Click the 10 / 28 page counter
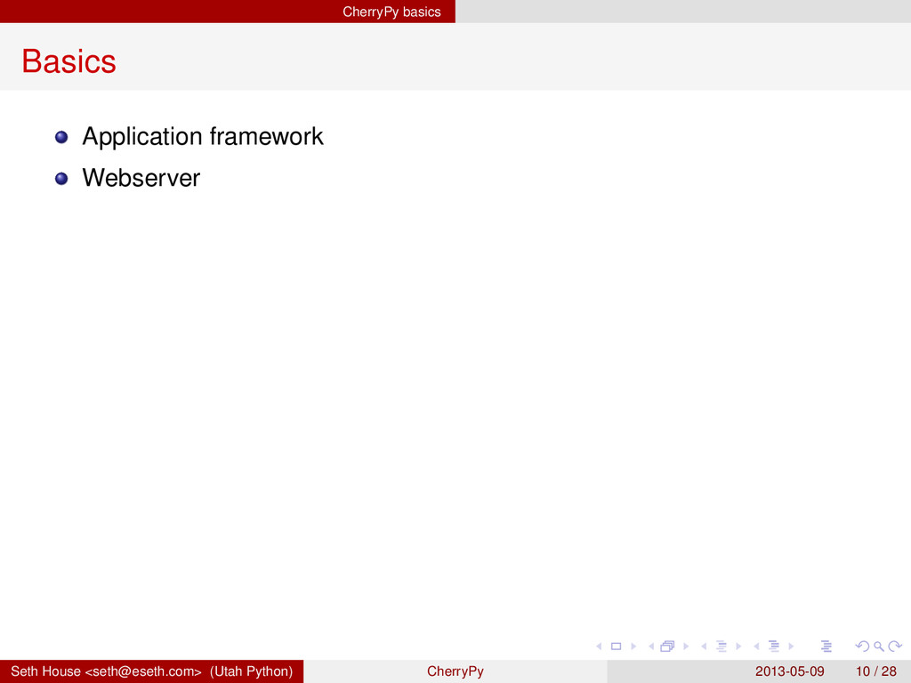The width and height of the screenshot is (911, 683). click(876, 671)
